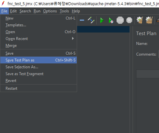Choose New from the File menu
The image size is (159, 133).
click(39, 18)
